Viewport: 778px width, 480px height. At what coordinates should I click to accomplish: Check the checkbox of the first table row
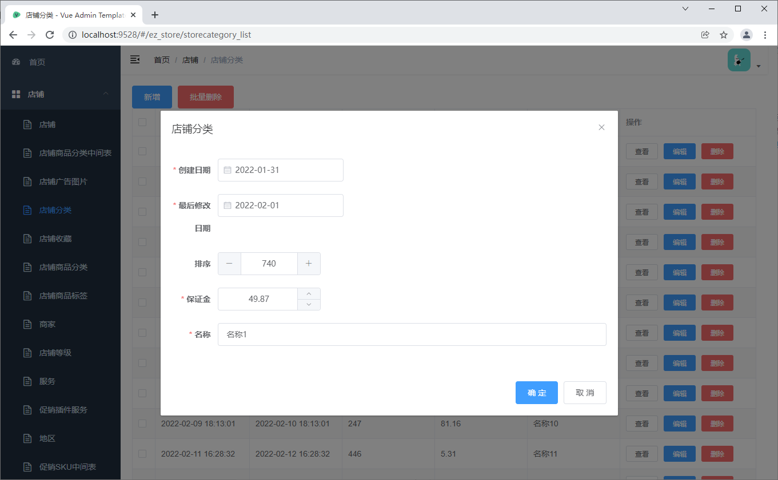coord(143,151)
